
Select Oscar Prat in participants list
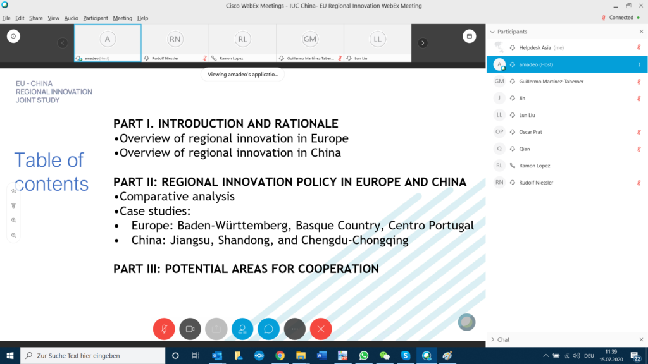(530, 132)
